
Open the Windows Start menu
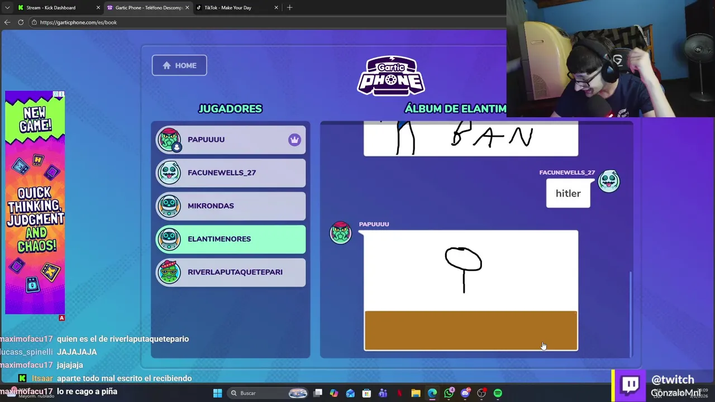click(217, 393)
